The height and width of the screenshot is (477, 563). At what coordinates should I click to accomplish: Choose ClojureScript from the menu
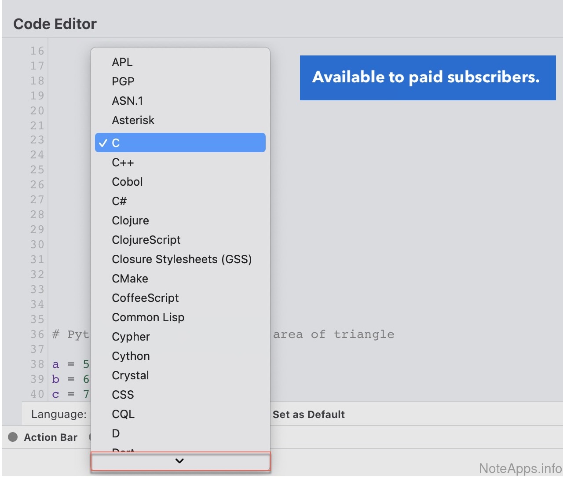coord(146,240)
